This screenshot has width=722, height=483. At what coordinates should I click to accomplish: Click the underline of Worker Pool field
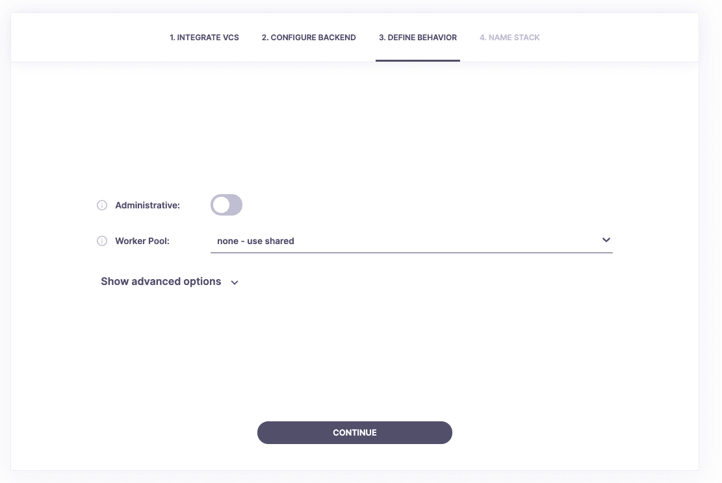(411, 253)
